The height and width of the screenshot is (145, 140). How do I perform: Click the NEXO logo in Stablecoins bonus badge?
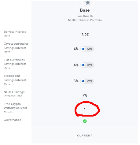83,81
